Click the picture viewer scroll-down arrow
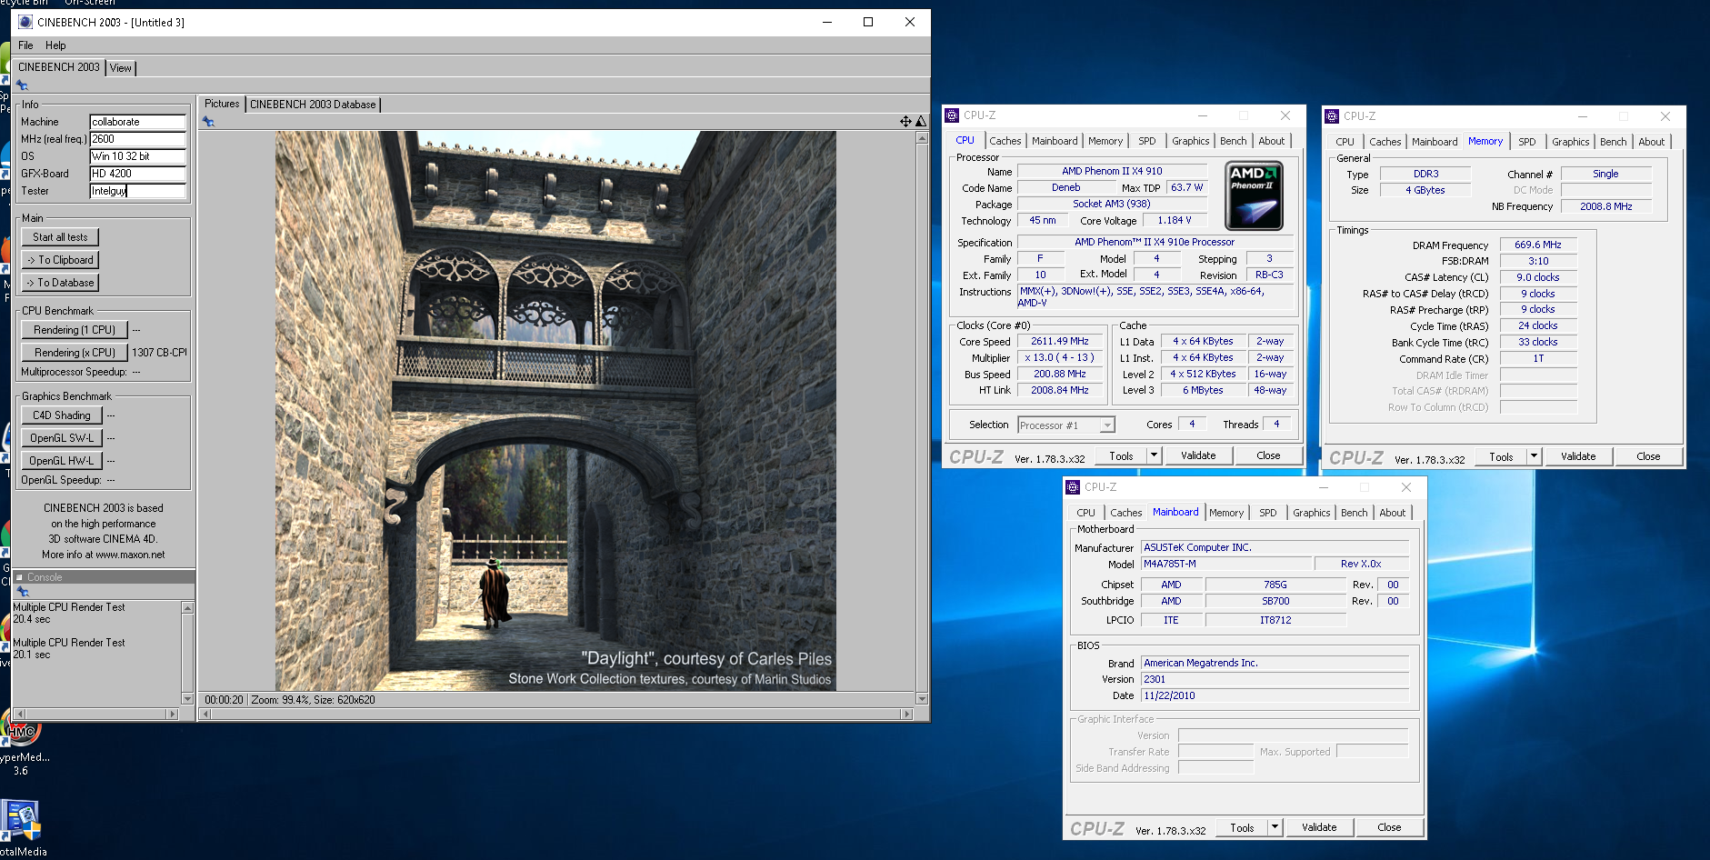The width and height of the screenshot is (1710, 860). 922,699
